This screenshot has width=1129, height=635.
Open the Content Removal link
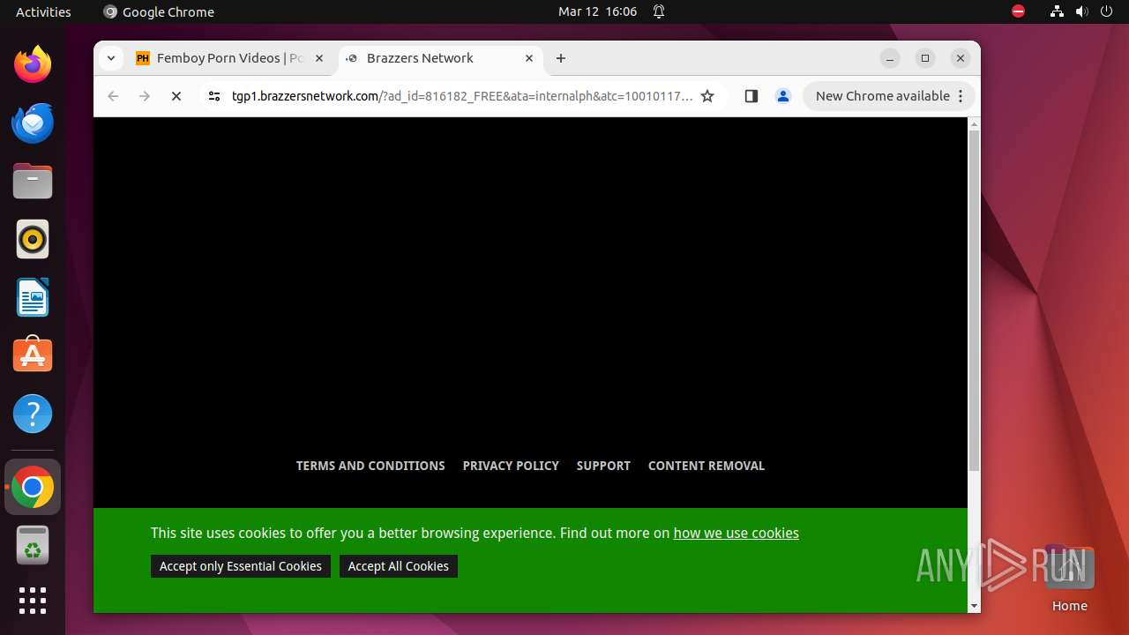707,466
